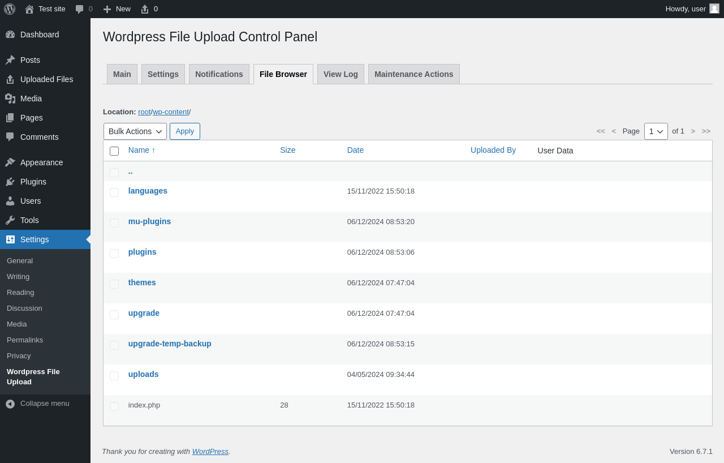Open the Bulk Actions dropdown
The height and width of the screenshot is (463, 724).
coord(135,131)
